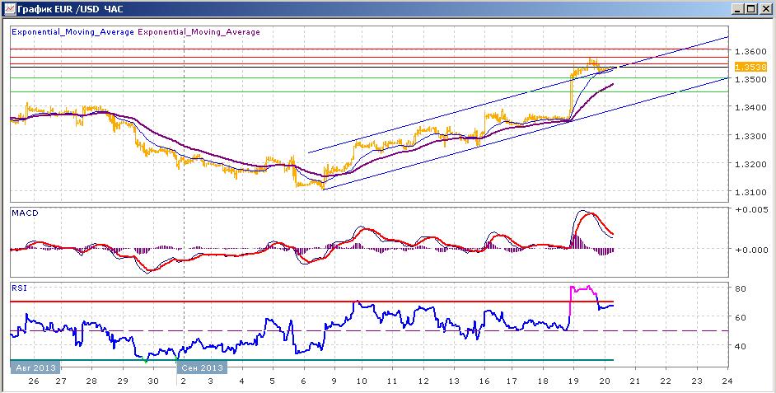The image size is (776, 393).
Task: Click the 60 level on RSI scale
Action: pyautogui.click(x=741, y=317)
